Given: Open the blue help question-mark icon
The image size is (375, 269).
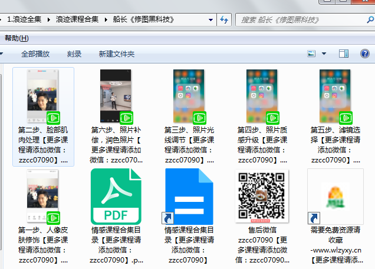Looking at the screenshot, I should pos(365,54).
